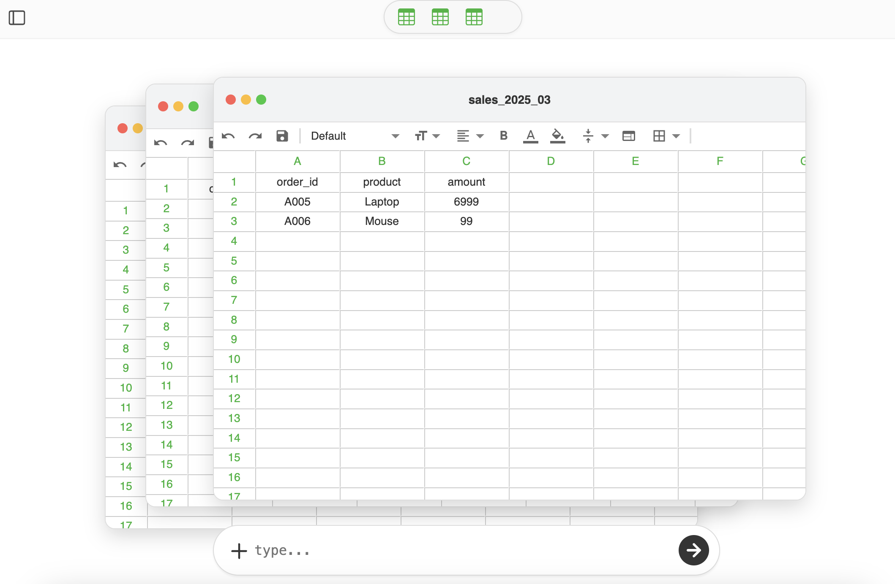
Task: Expand the text alignment dropdown arrow
Action: coord(480,136)
